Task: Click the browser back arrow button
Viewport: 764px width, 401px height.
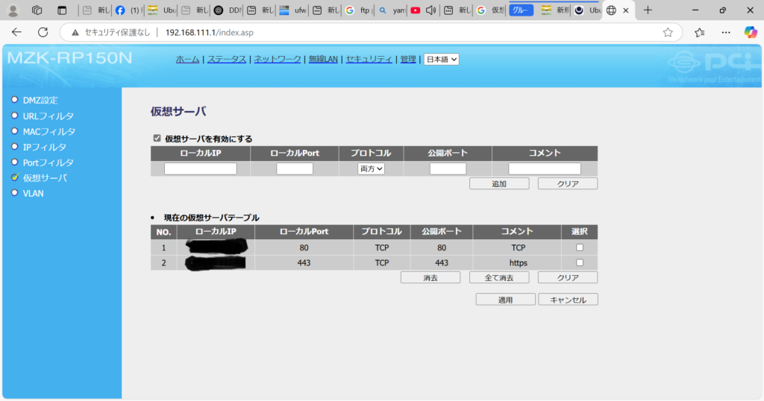Action: click(x=16, y=33)
